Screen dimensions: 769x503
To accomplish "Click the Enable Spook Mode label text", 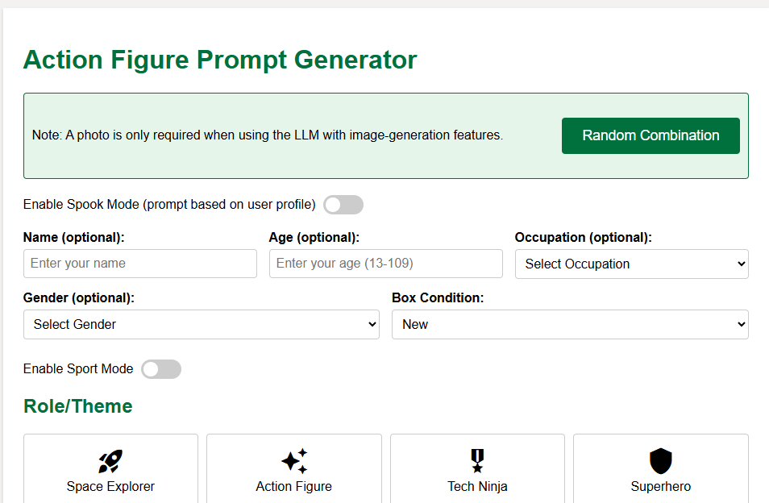I will pos(169,205).
